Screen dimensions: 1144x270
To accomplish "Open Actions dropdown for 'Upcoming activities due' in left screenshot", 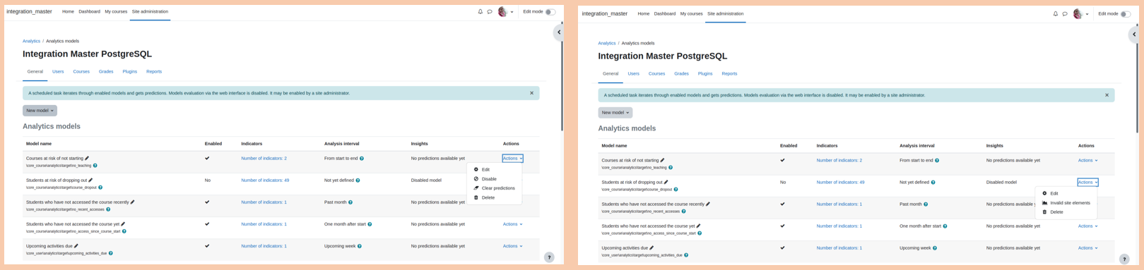I will pyautogui.click(x=513, y=246).
